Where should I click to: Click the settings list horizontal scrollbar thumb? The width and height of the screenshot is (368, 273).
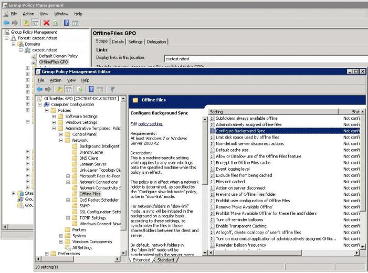pyautogui.click(x=257, y=253)
